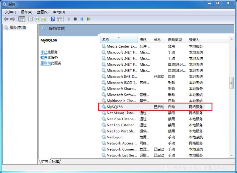Open the Help toolbar icon
The width and height of the screenshot is (237, 173).
(53, 19)
